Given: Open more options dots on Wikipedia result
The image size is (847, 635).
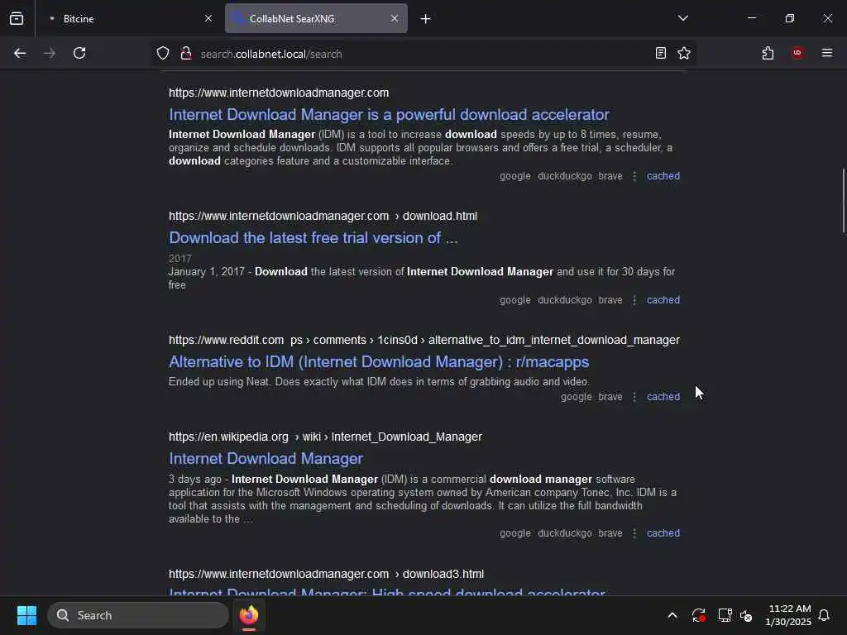Looking at the screenshot, I should [x=634, y=533].
